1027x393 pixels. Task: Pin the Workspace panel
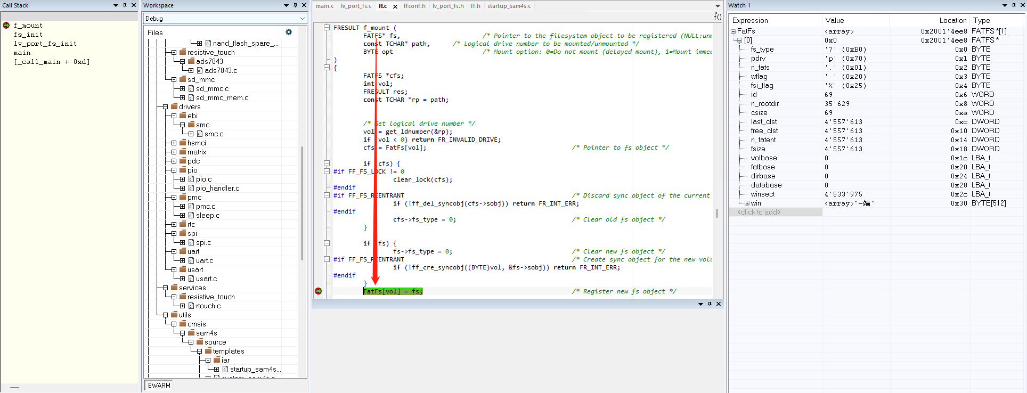[x=295, y=5]
